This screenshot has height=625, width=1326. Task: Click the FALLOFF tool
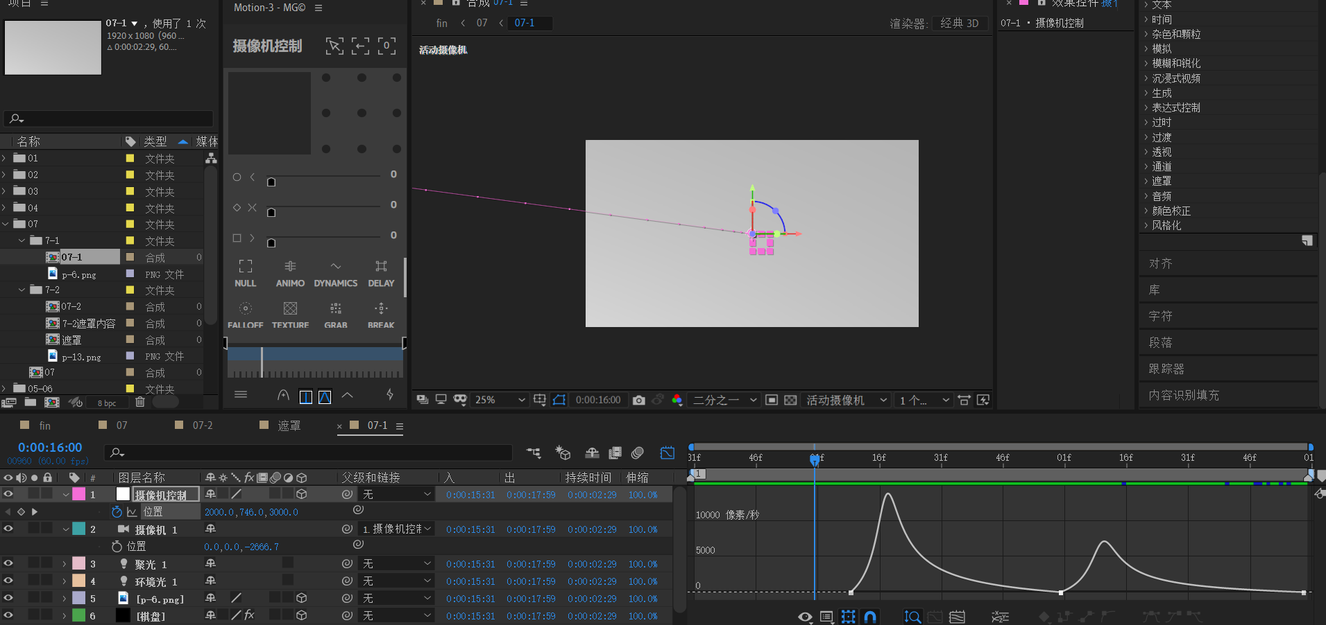[246, 315]
